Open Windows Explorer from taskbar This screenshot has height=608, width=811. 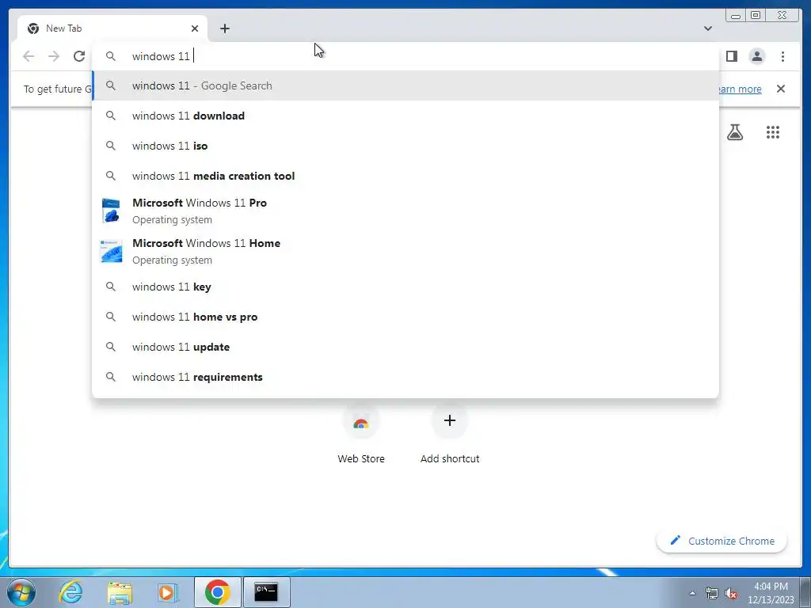pos(120,592)
